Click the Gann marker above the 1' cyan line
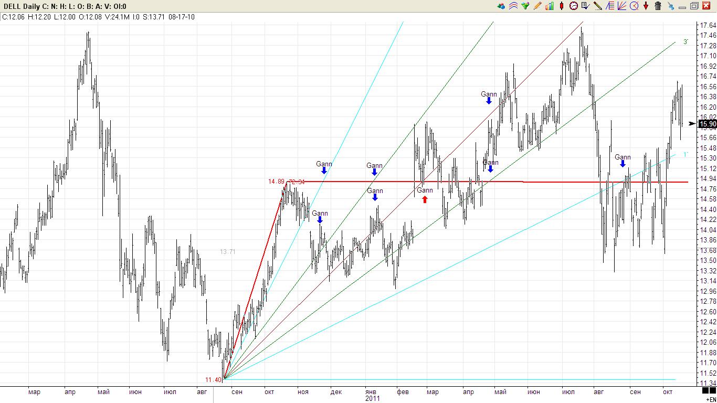 623,161
